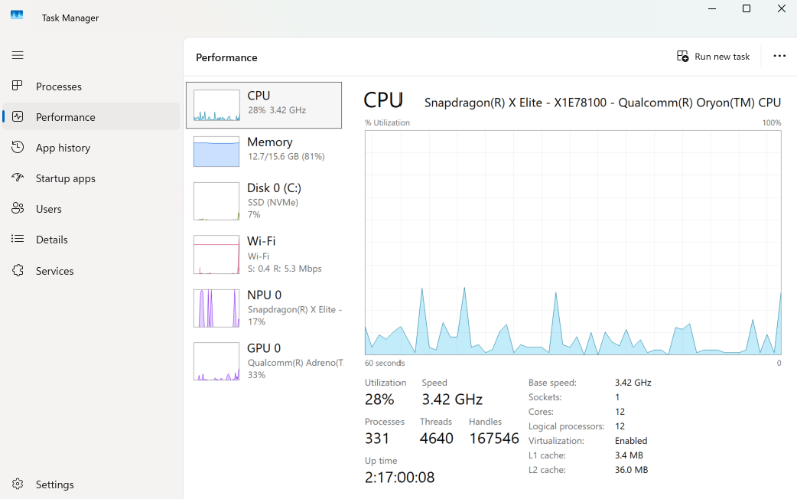This screenshot has height=499, width=797.
Task: Show the Wi-Fi performance graph
Action: (x=264, y=255)
